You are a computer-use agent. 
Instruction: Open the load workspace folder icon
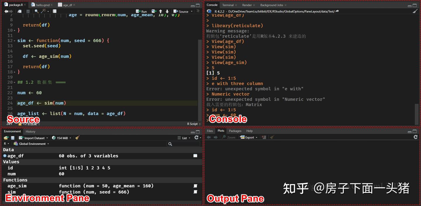[6, 138]
